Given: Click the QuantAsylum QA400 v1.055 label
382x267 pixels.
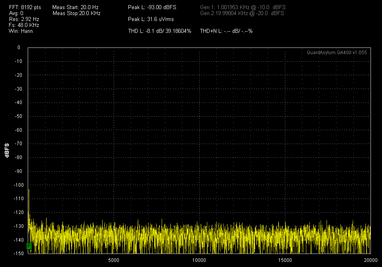Looking at the screenshot, I should tap(337, 52).
